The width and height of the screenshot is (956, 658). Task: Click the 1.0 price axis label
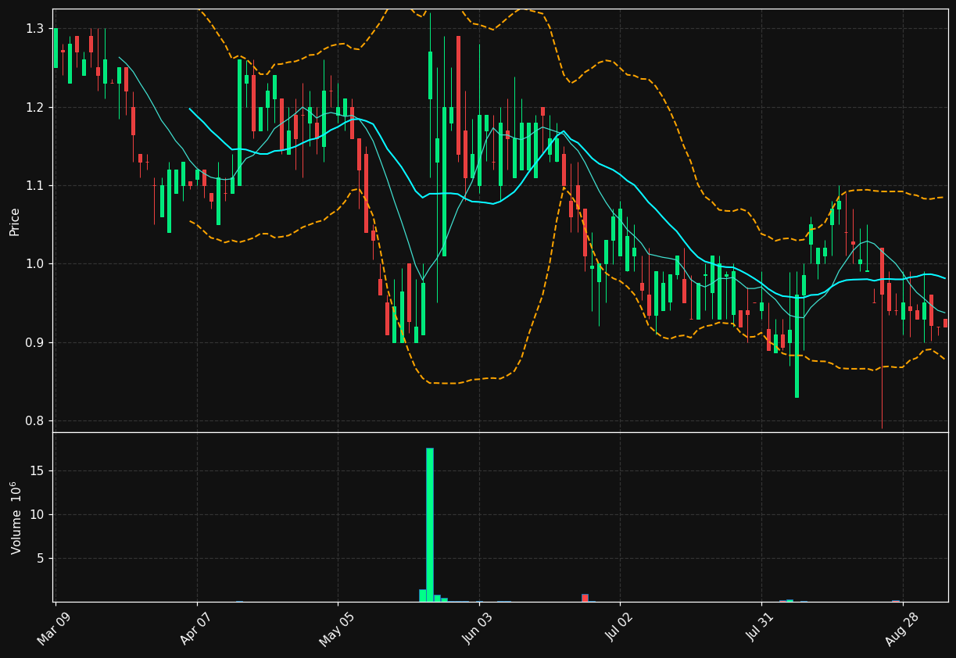pos(35,264)
